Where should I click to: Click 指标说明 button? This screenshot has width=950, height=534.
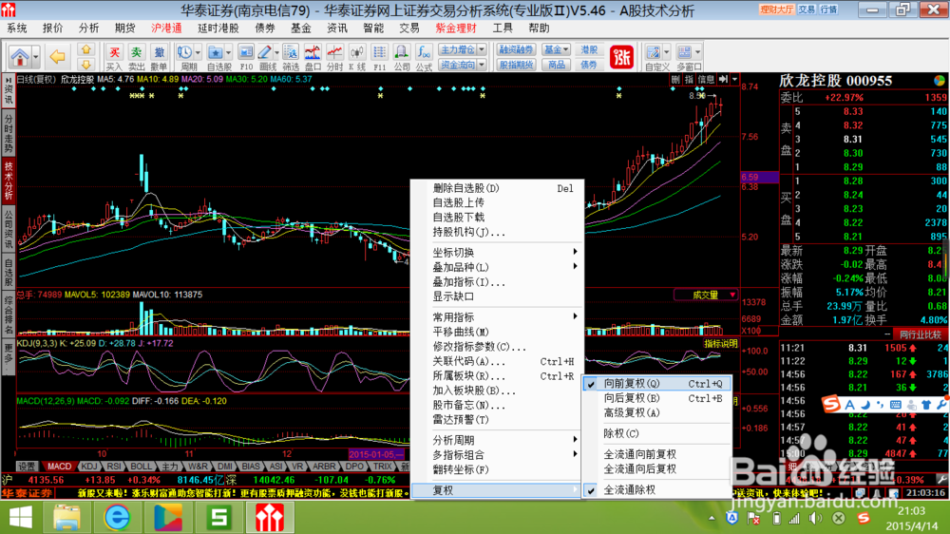coord(721,344)
